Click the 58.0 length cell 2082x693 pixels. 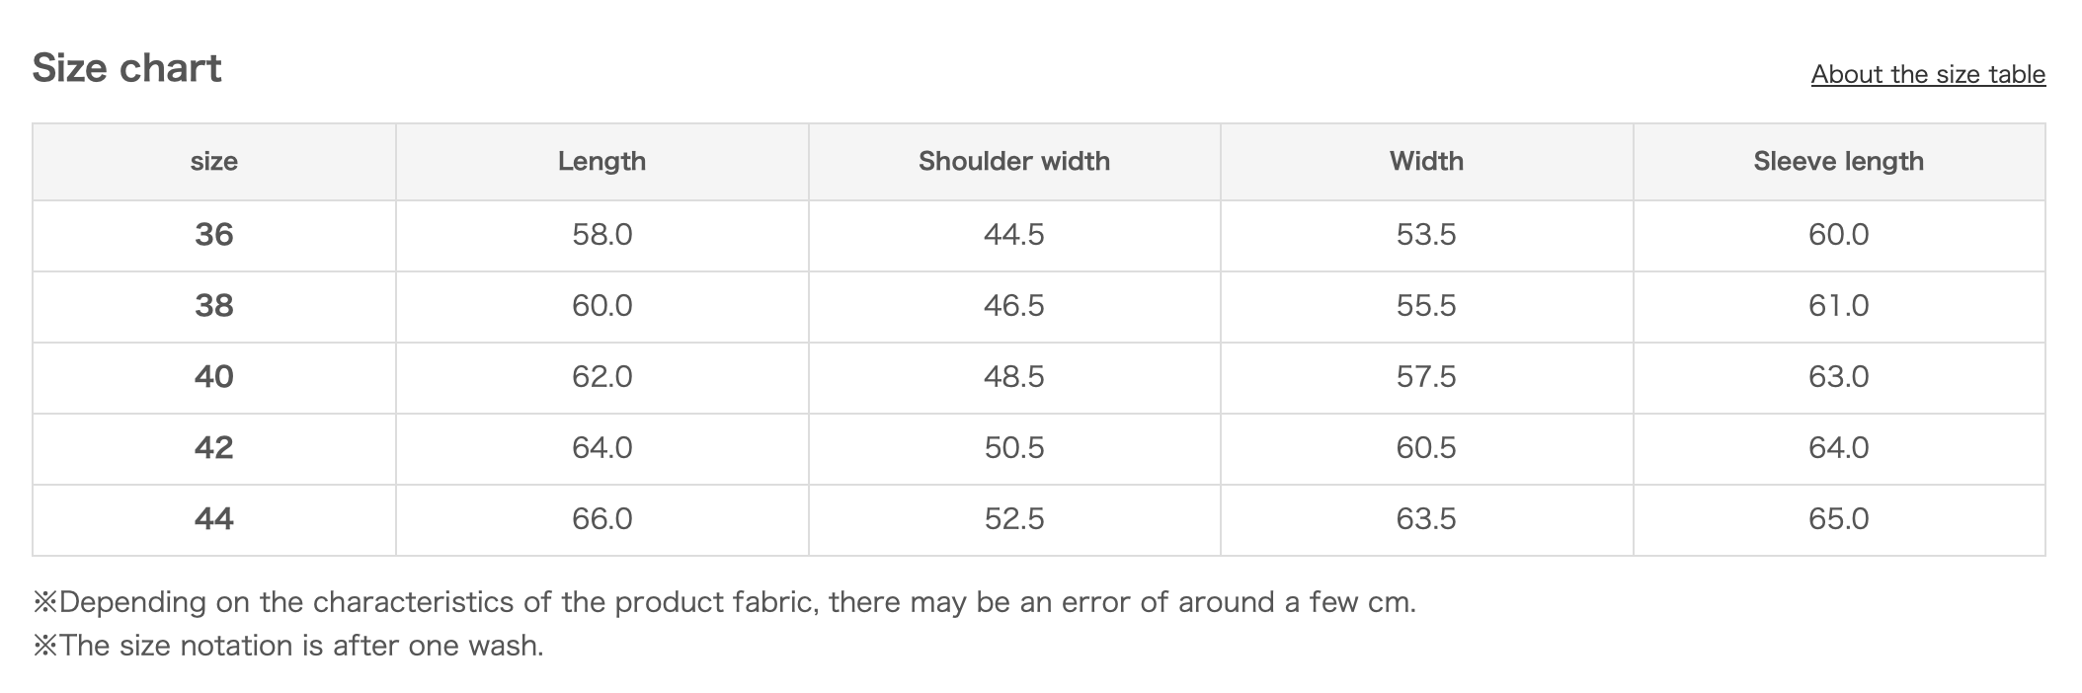point(601,235)
